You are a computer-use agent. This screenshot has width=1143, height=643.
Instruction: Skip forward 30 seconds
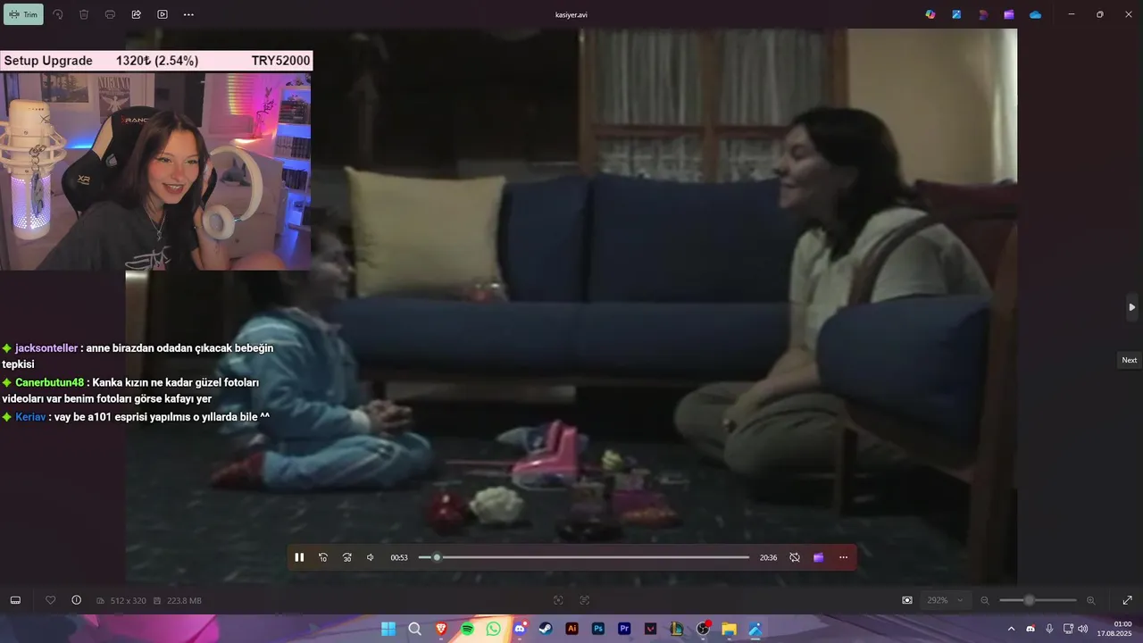347,557
